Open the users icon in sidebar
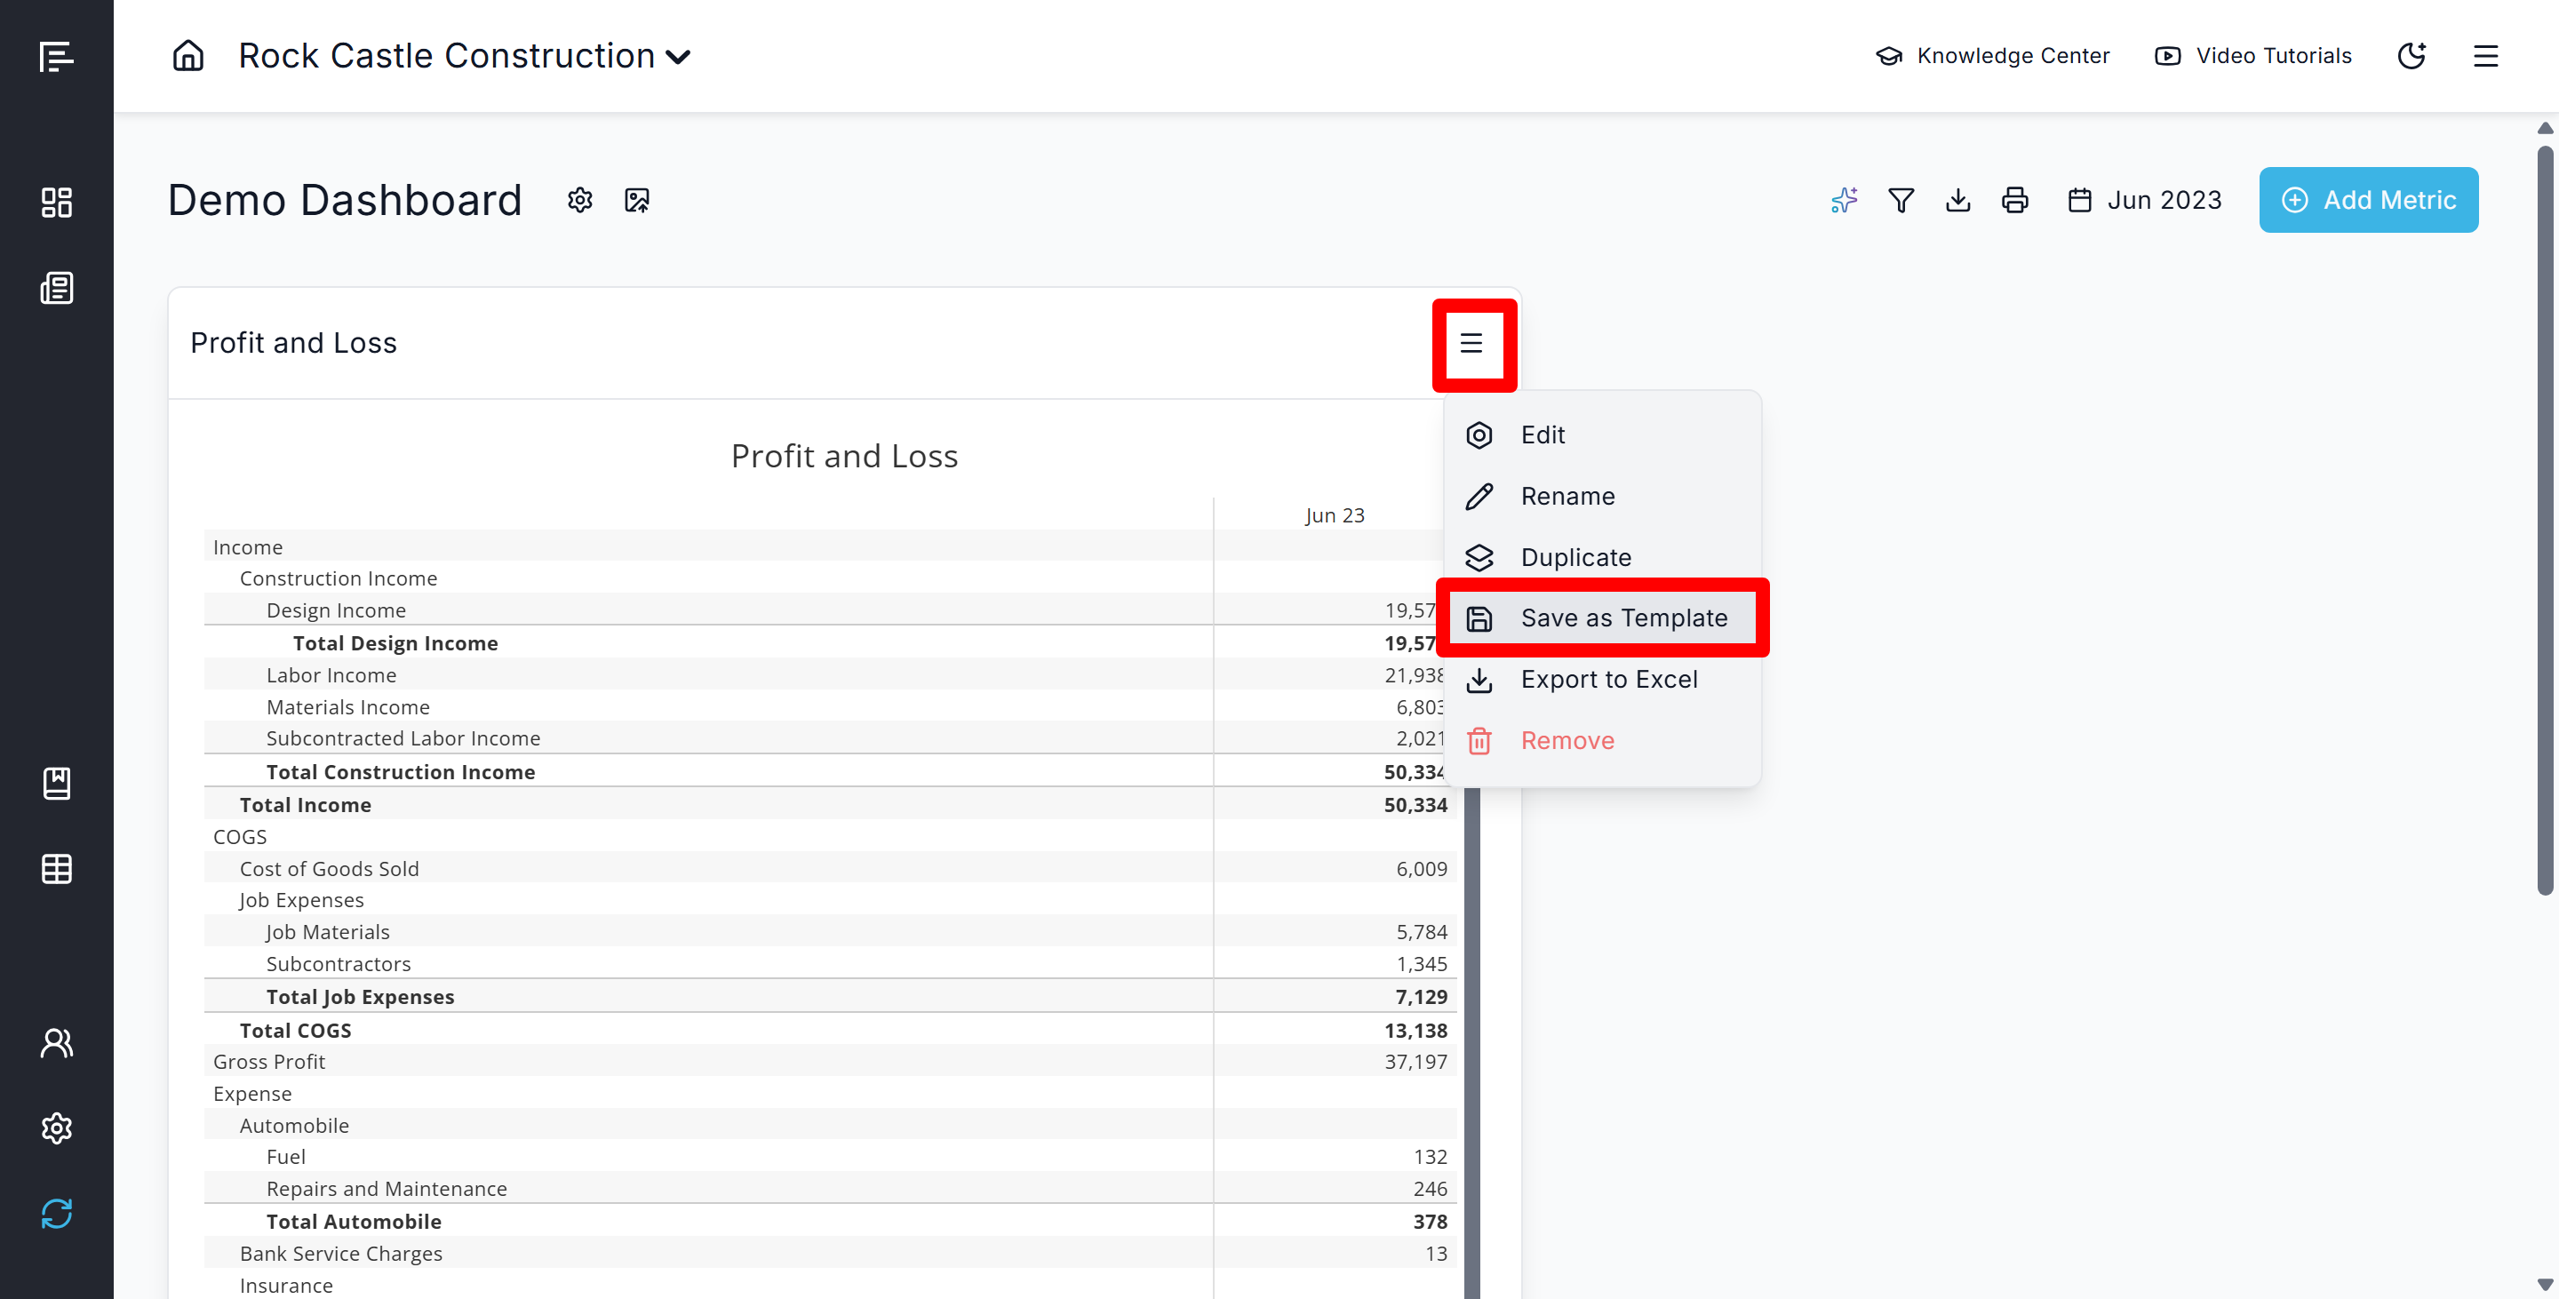 tap(57, 1043)
